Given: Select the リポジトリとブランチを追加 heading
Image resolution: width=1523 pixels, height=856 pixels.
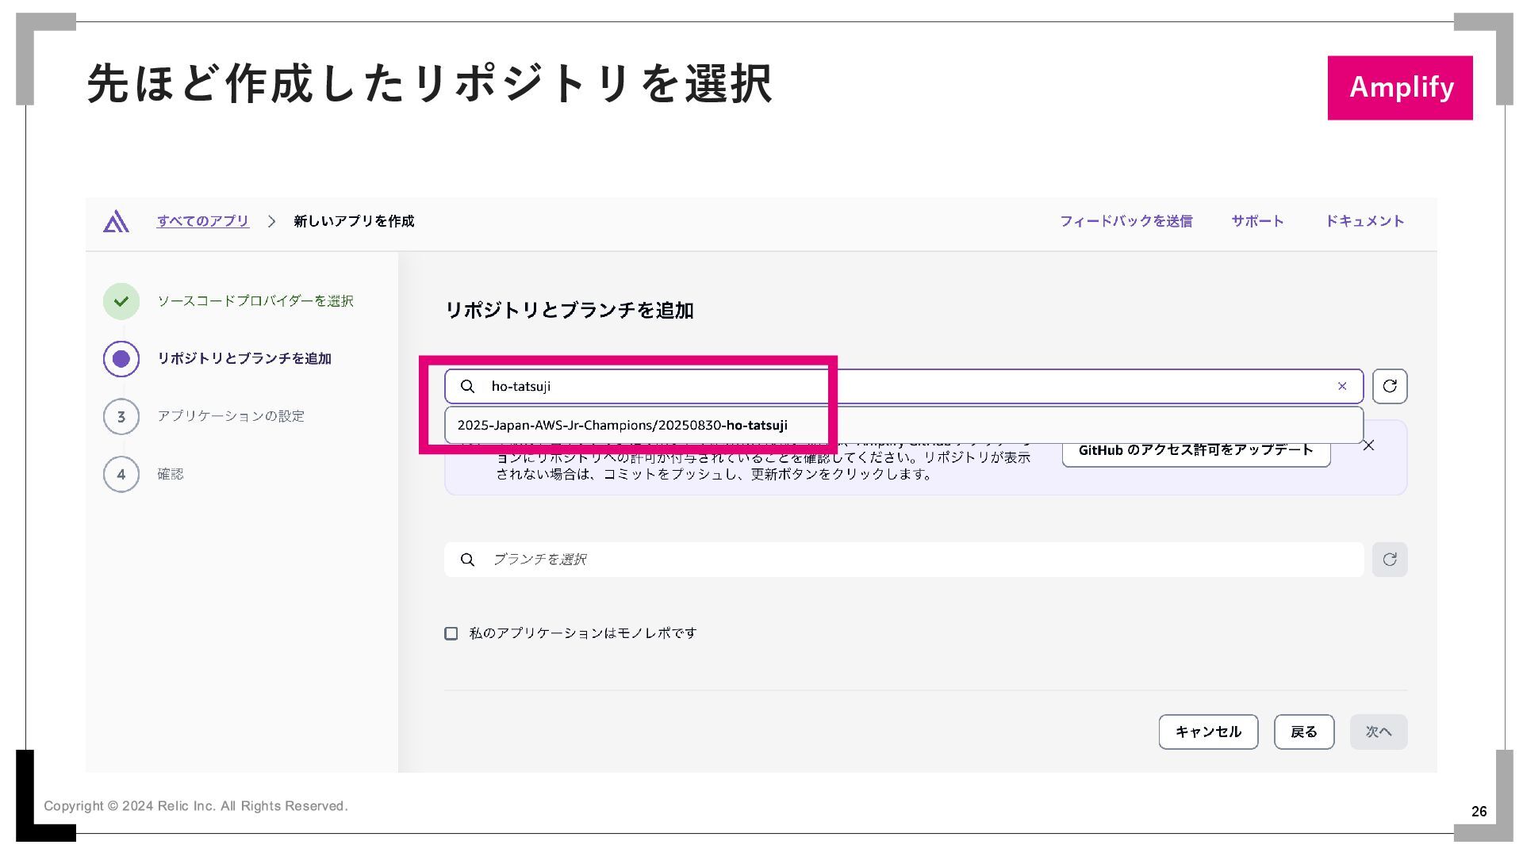Looking at the screenshot, I should click(570, 310).
